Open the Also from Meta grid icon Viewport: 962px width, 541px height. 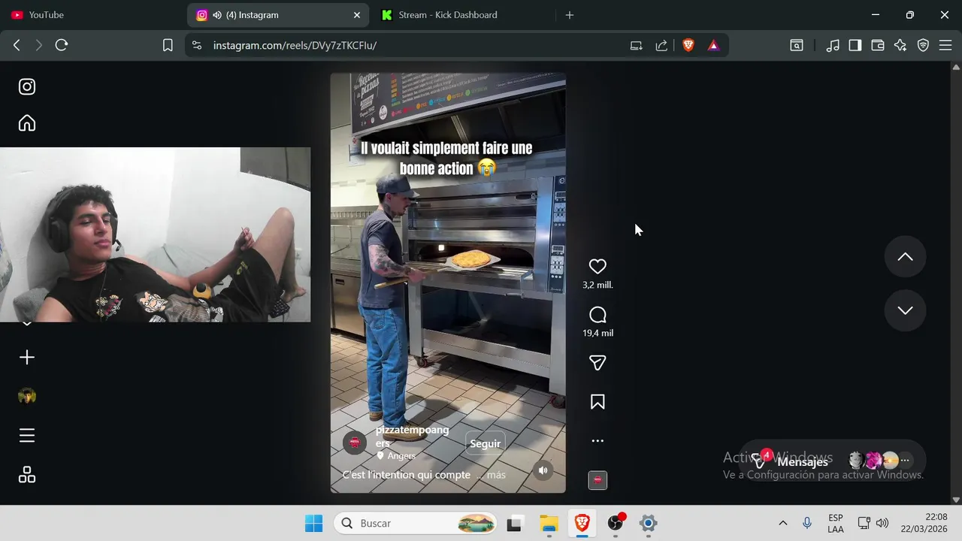pos(27,475)
